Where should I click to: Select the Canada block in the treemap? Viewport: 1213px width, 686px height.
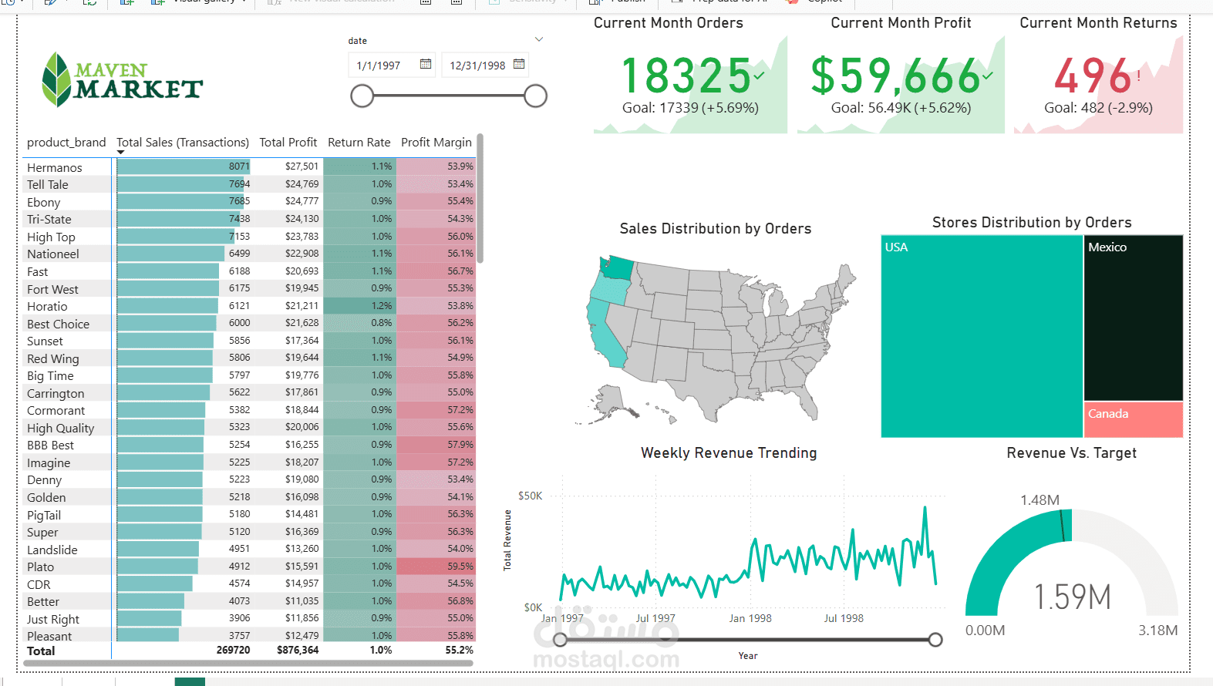[1134, 419]
